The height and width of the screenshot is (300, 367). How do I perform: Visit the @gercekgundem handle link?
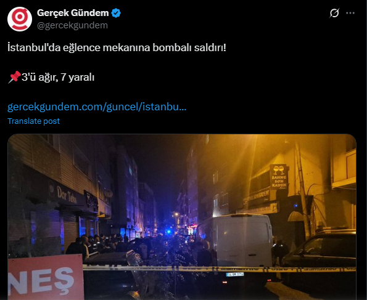click(72, 25)
